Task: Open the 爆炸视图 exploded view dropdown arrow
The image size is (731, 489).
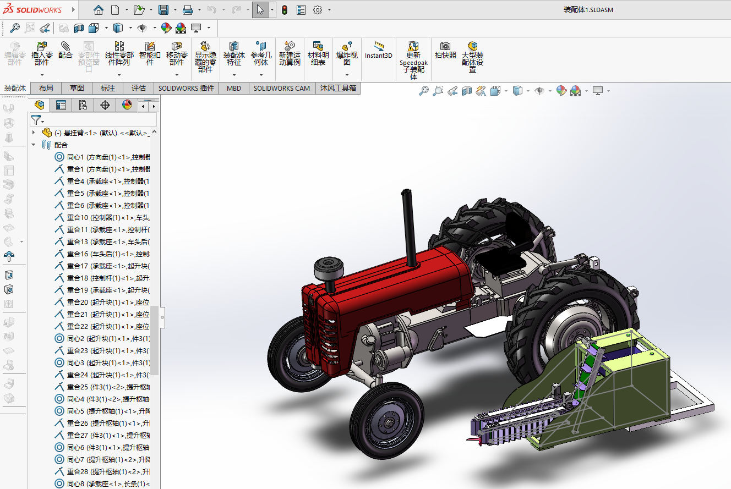Action: [x=347, y=74]
